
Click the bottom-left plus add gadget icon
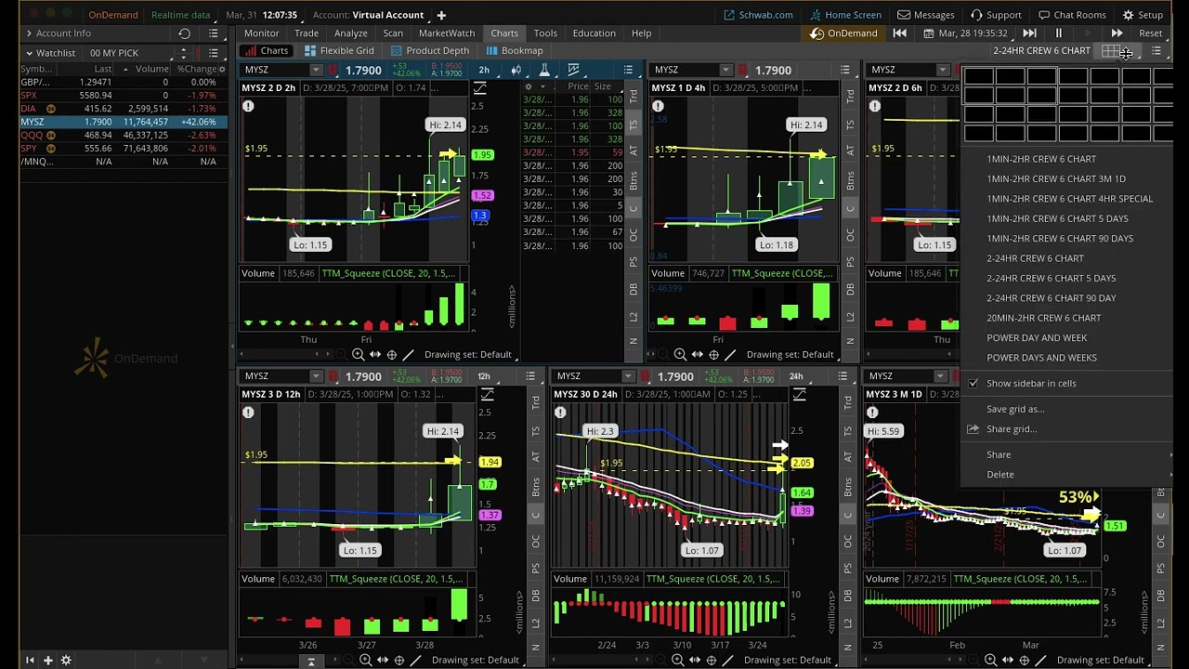pyautogui.click(x=47, y=660)
